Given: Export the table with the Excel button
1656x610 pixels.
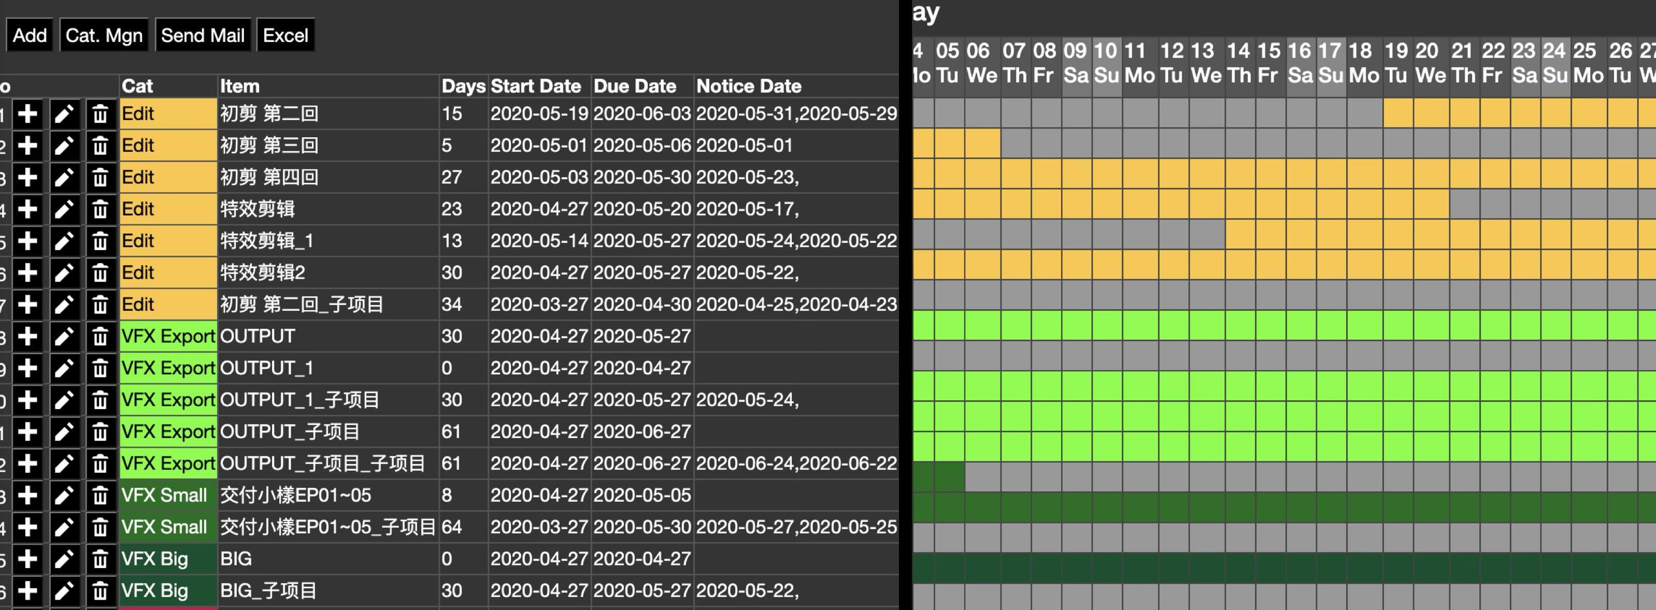Looking at the screenshot, I should (285, 35).
